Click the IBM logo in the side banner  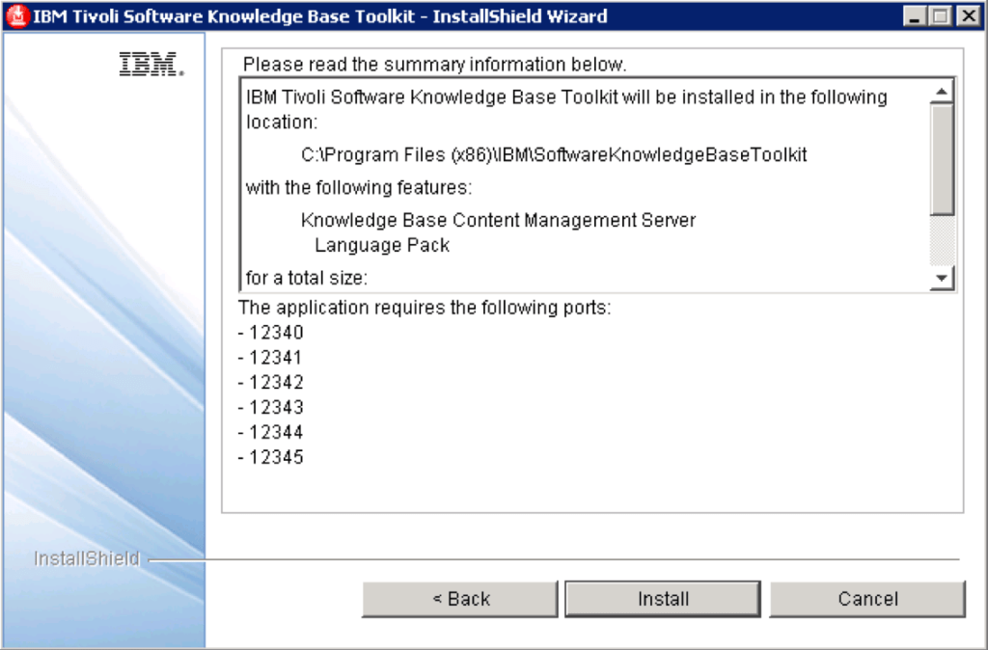151,65
